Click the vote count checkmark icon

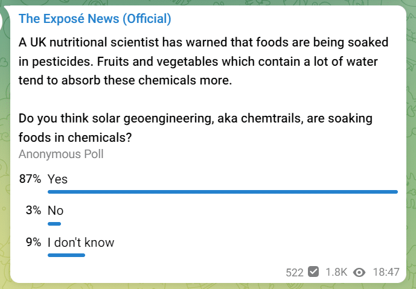[313, 272]
